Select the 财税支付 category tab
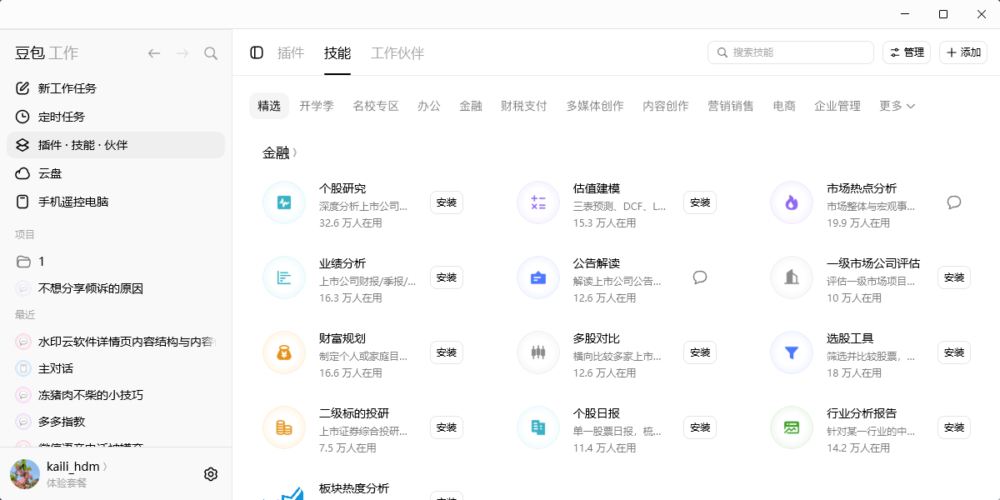 [x=524, y=106]
